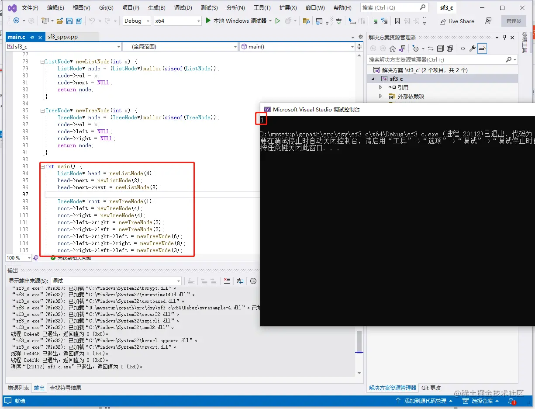Screen dimensions: 535x409
Task: Click clear all output icon
Action: (227, 281)
